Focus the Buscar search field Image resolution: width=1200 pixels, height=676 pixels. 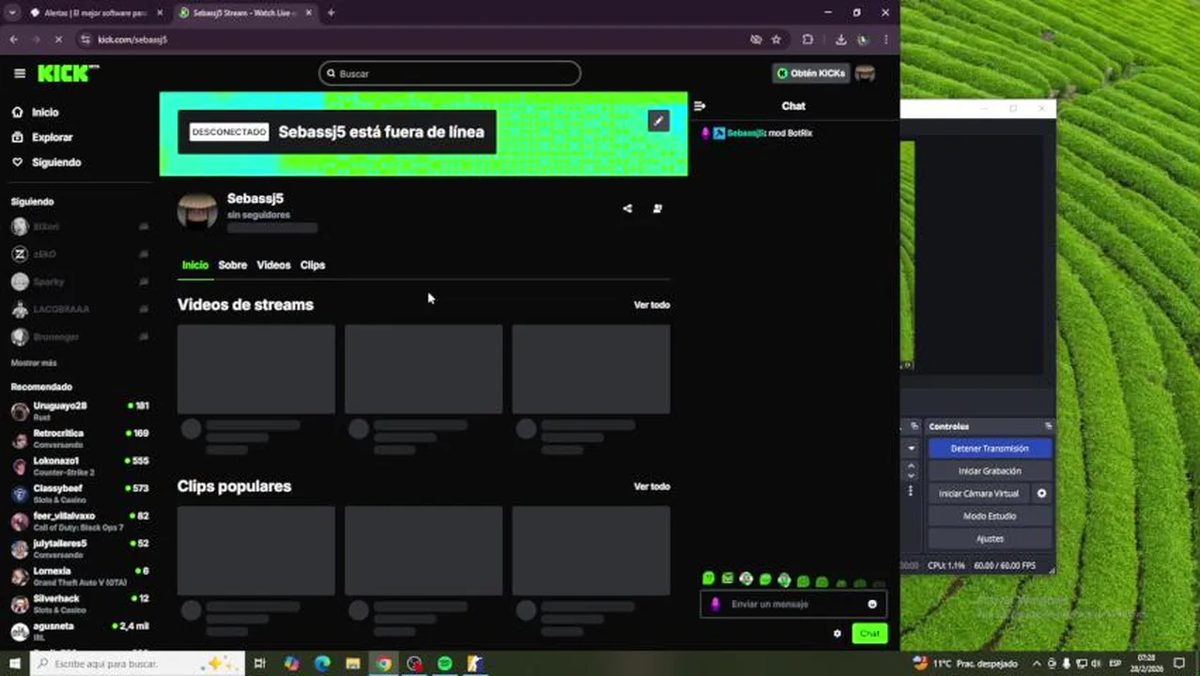coord(450,73)
